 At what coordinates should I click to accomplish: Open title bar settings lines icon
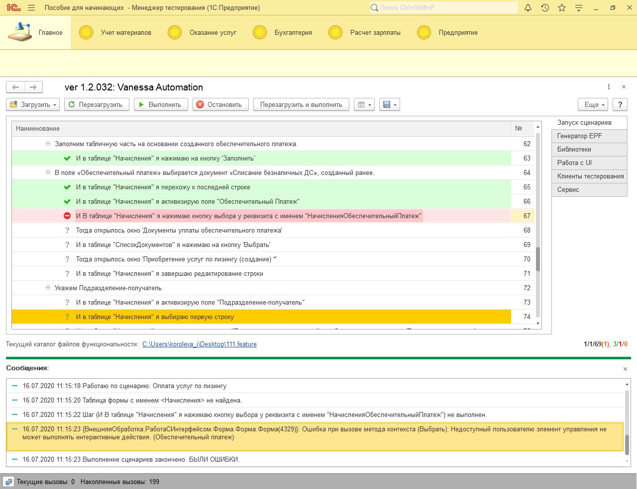(x=579, y=8)
